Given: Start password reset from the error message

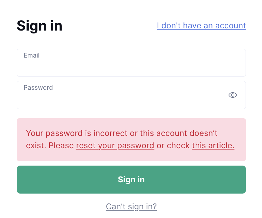Looking at the screenshot, I should click(x=115, y=146).
